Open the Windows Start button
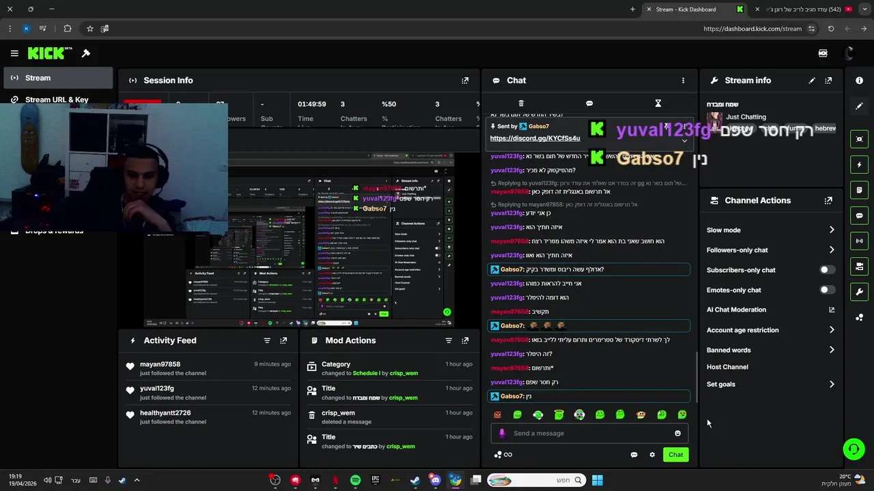The height and width of the screenshot is (491, 874). [597, 480]
